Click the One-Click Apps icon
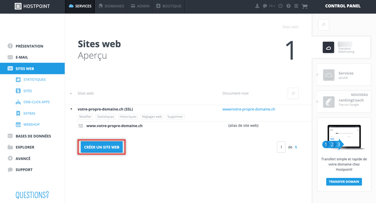Image resolution: width=376 pixels, height=203 pixels. [x=18, y=102]
